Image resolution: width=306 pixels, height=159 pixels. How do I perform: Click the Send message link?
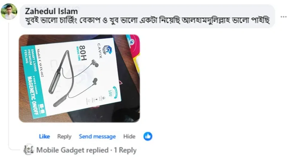tap(97, 136)
